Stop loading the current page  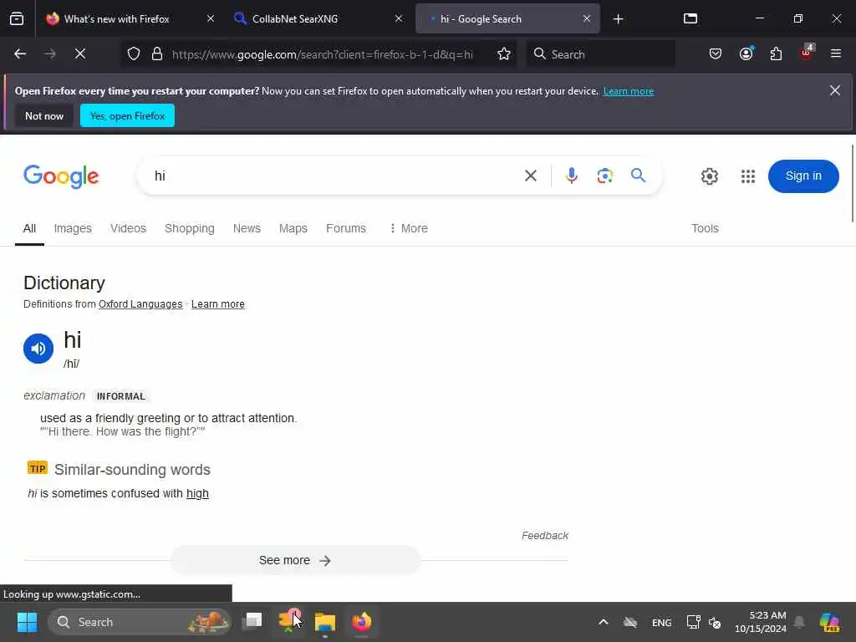click(80, 53)
